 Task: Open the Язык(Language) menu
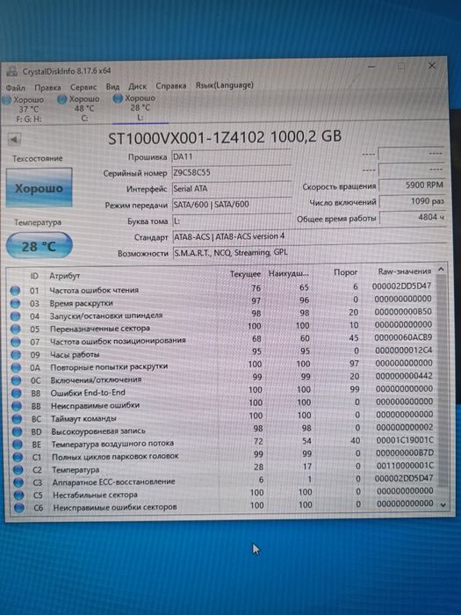pos(224,85)
